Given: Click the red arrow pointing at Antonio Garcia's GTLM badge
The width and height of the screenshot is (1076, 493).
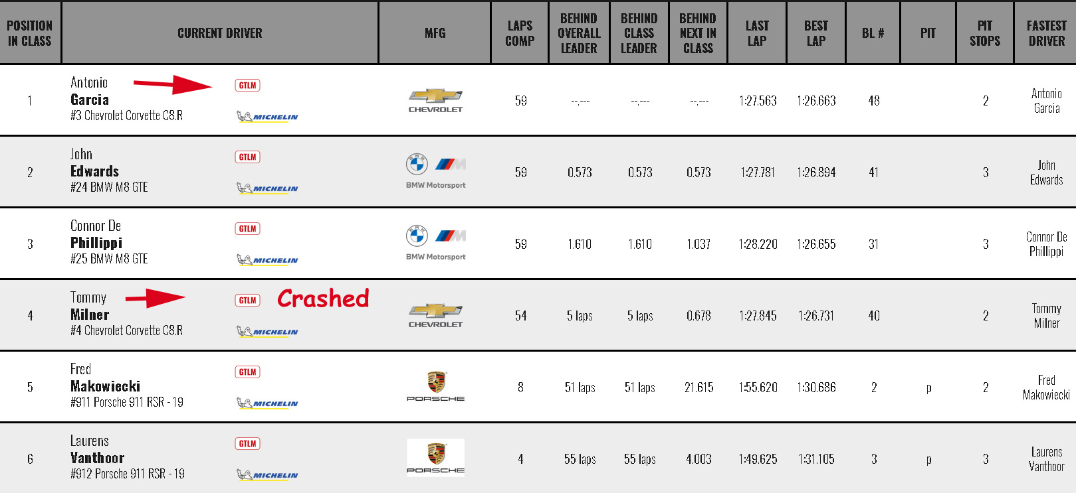Looking at the screenshot, I should coord(173,84).
